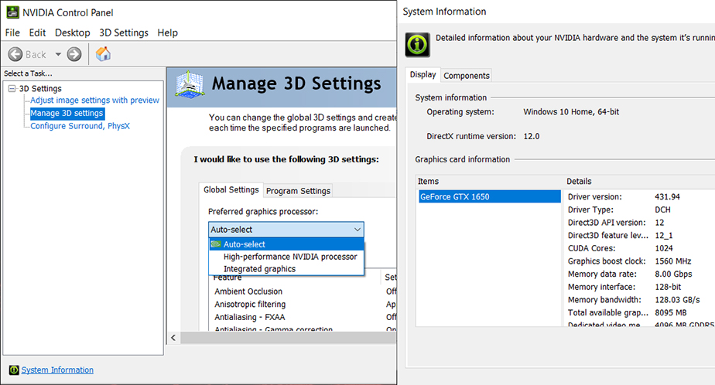Collapse the 3D Settings tree node
This screenshot has height=385, width=715.
(x=12, y=89)
